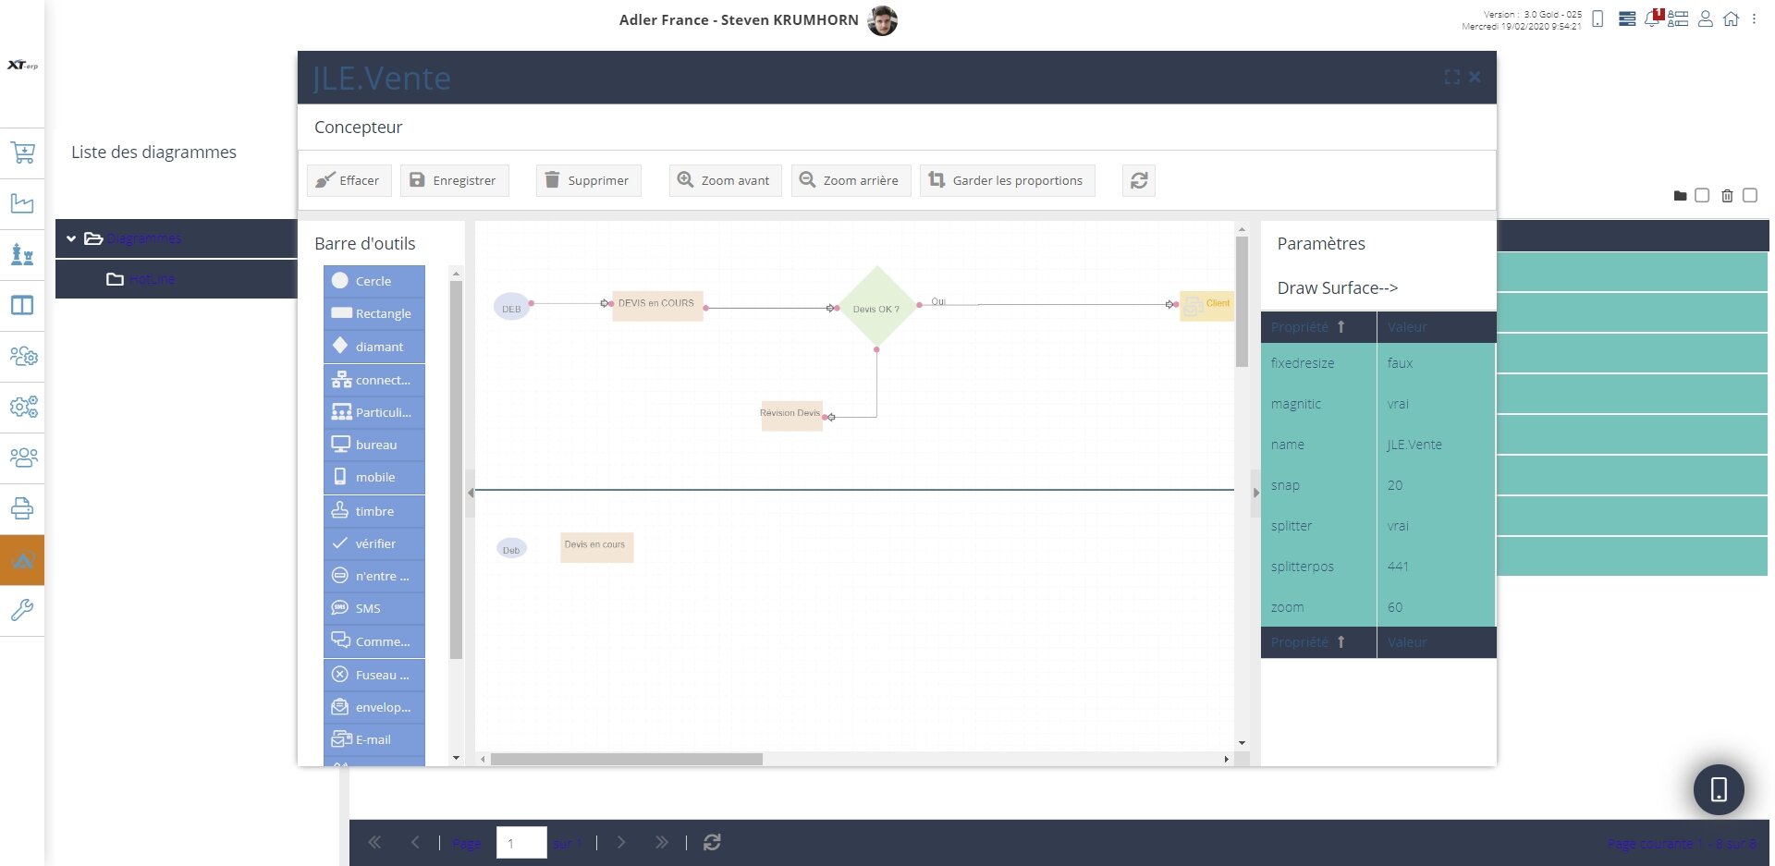Image resolution: width=1775 pixels, height=866 pixels.
Task: Collapse the Diagrammes tree folder
Action: 71,238
